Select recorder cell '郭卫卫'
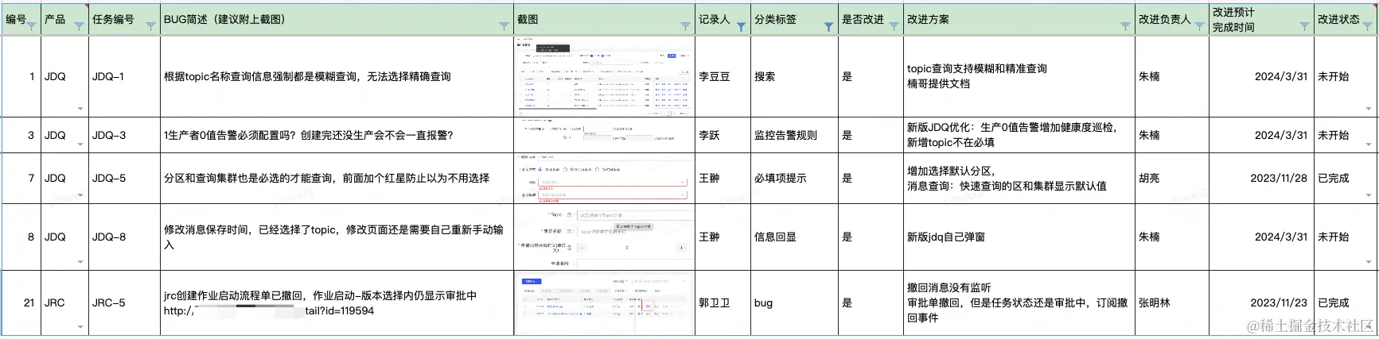This screenshot has width=1379, height=339. tap(723, 302)
